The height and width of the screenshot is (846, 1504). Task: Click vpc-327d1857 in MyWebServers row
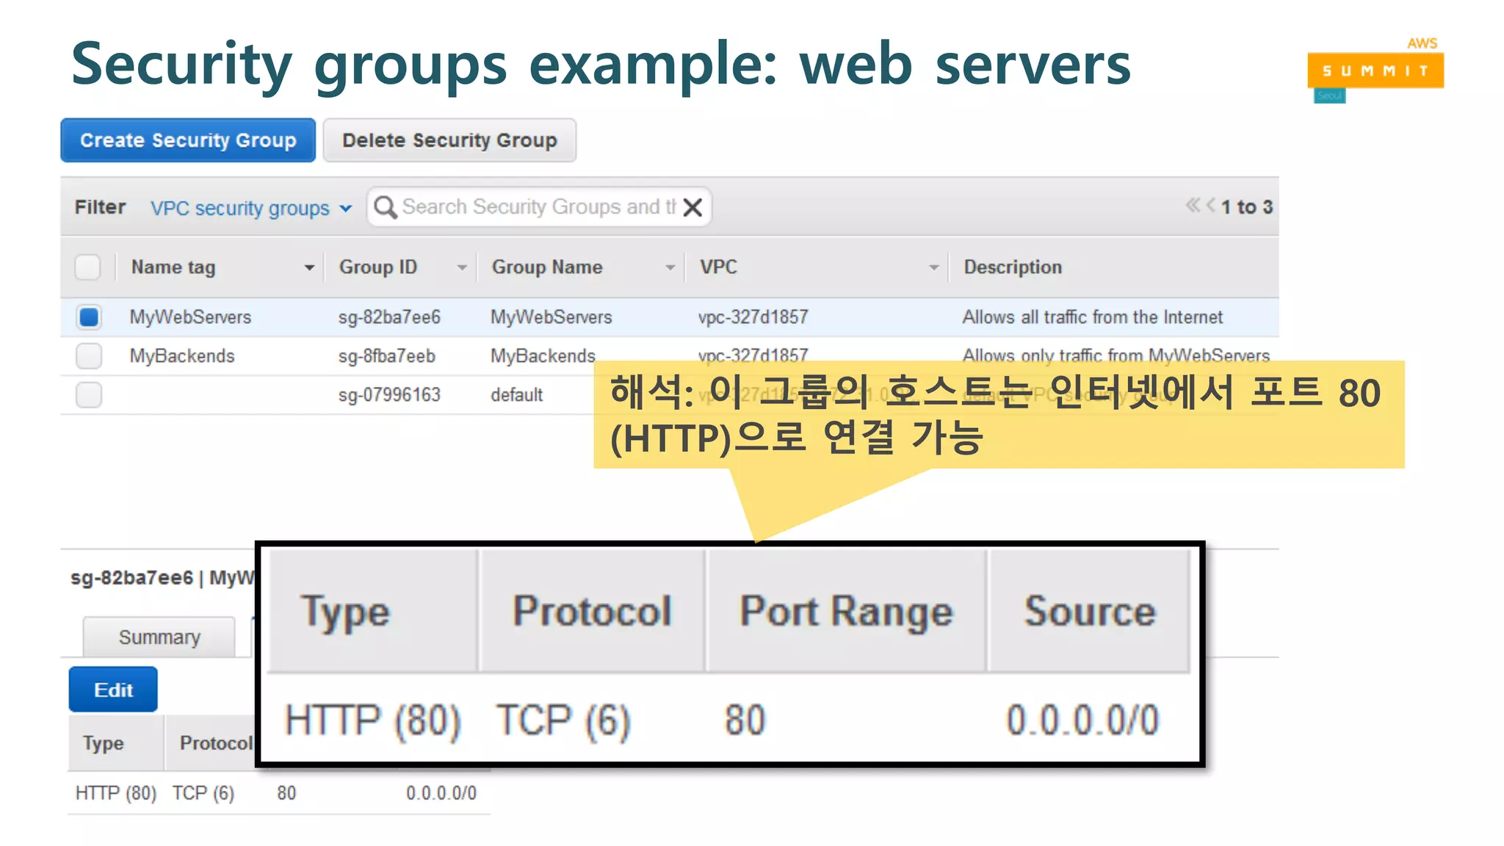click(753, 317)
